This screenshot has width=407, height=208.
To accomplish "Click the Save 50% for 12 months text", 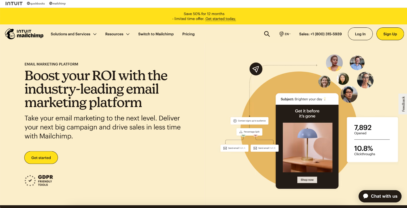I will tap(204, 14).
